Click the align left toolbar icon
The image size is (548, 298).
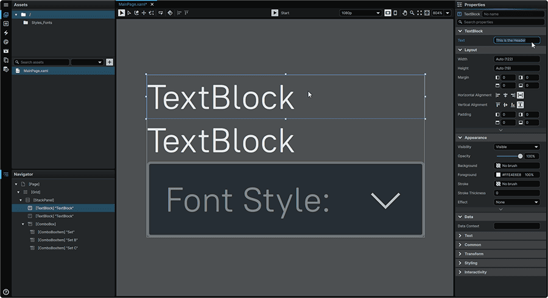(179, 13)
